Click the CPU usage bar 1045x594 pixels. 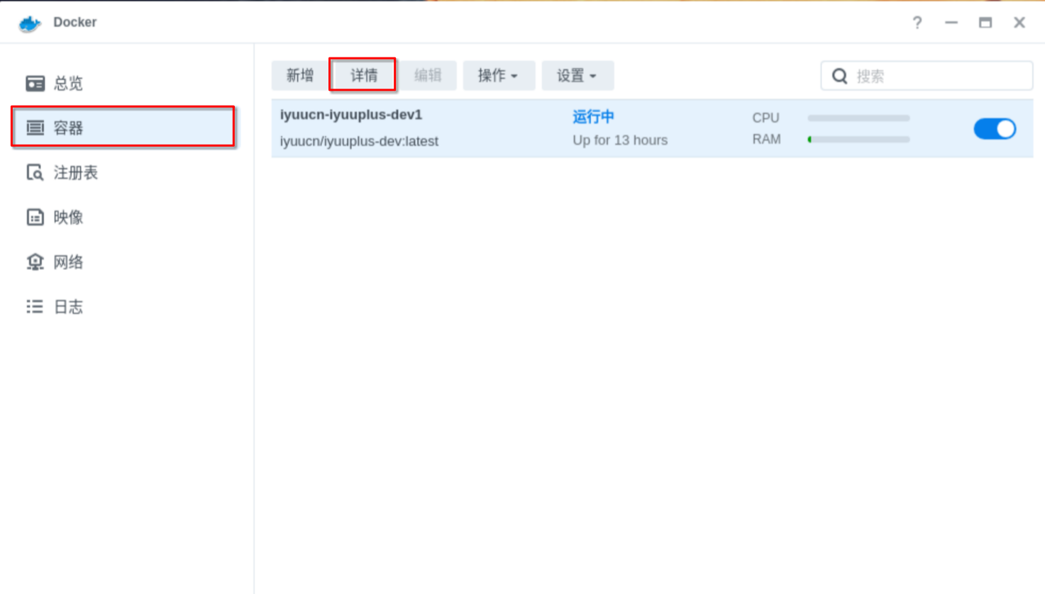858,118
